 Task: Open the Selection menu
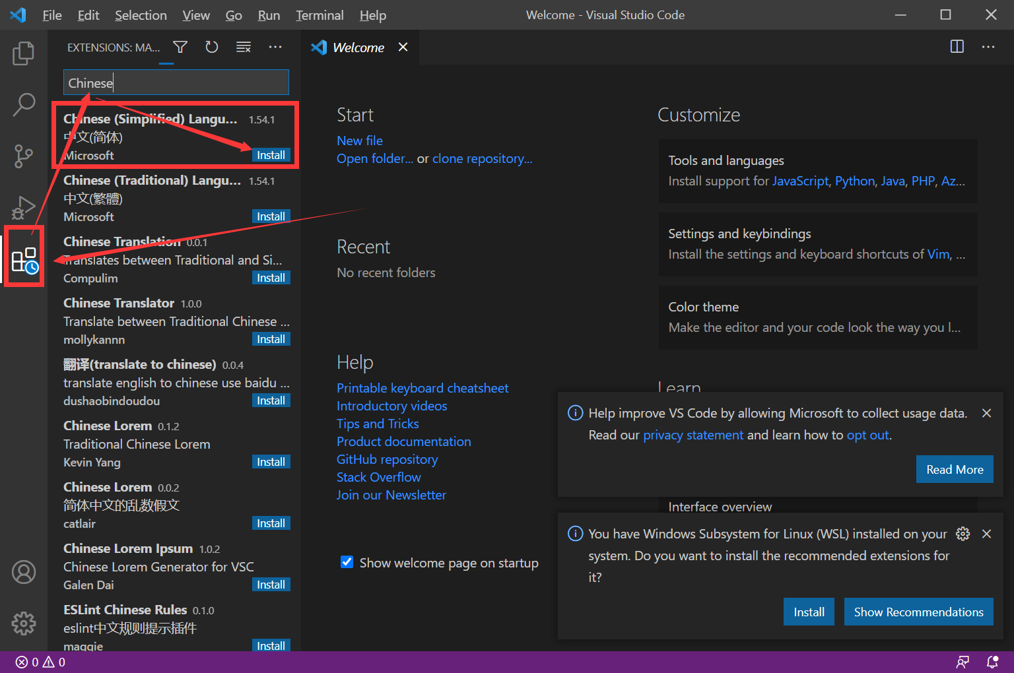[x=141, y=15]
